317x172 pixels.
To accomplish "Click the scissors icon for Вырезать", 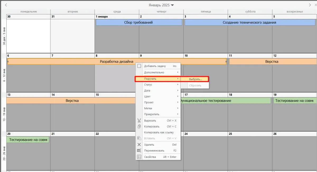I will pyautogui.click(x=139, y=121).
